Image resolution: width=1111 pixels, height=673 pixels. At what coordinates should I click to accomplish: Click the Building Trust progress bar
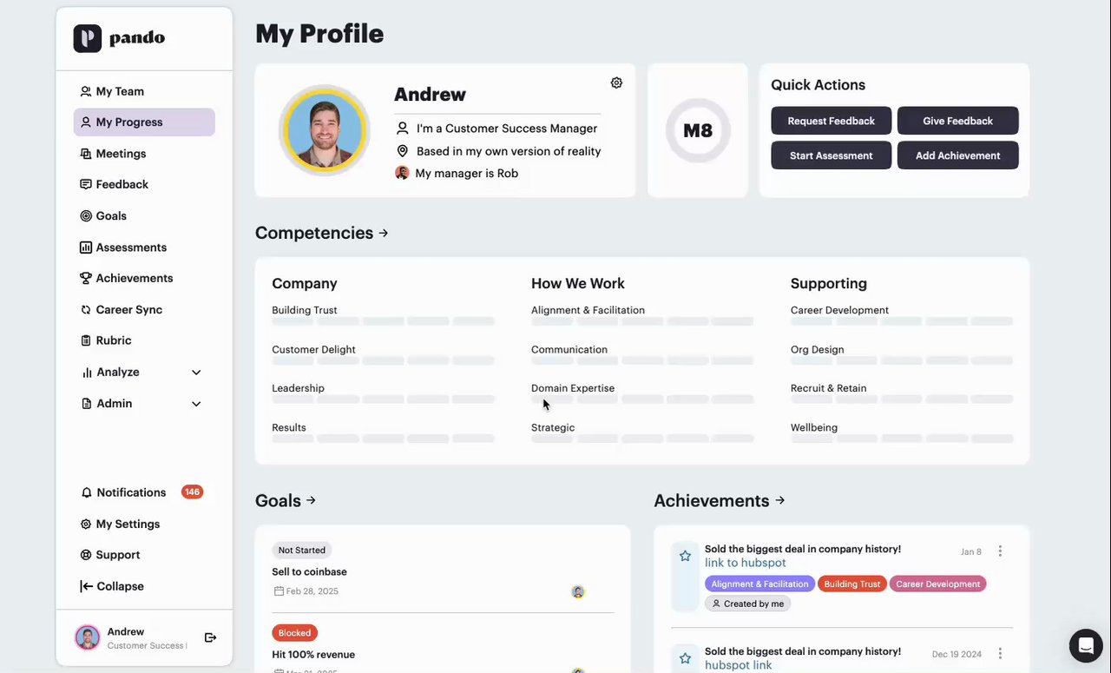pos(383,321)
